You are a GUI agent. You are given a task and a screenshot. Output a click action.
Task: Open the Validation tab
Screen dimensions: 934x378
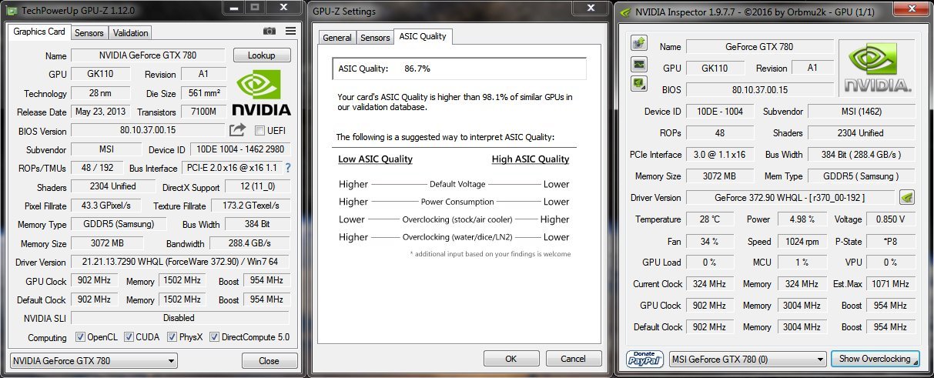point(130,33)
